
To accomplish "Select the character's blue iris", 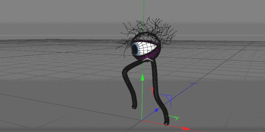I will click(135, 49).
